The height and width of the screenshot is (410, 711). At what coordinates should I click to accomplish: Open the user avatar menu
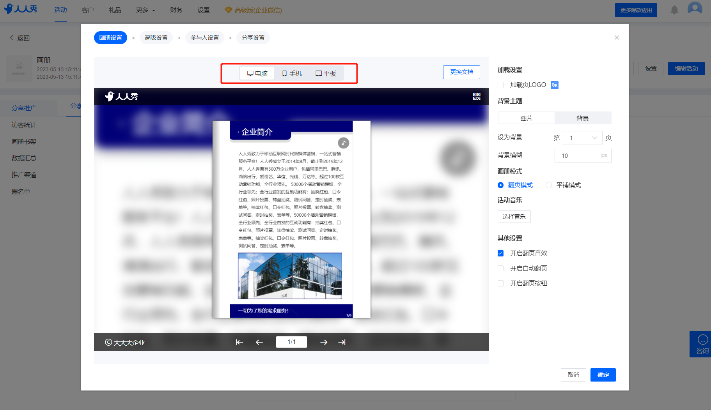[x=695, y=9]
